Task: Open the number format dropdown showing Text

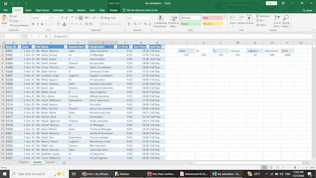Action: click(x=139, y=18)
